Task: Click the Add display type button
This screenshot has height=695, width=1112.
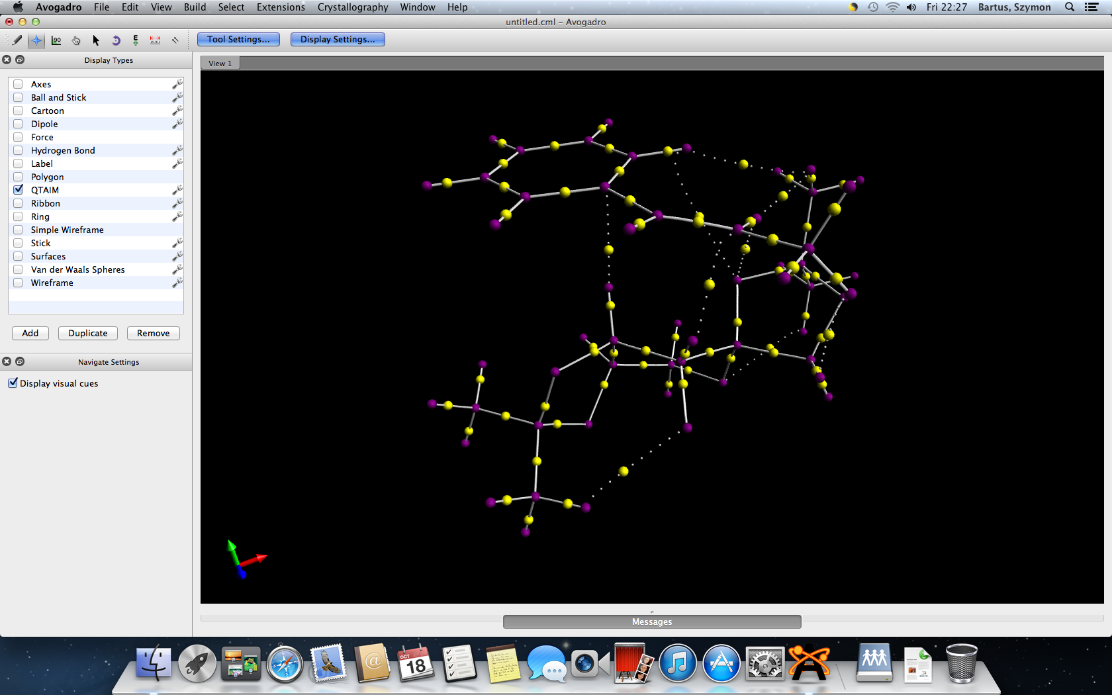Action: (30, 333)
